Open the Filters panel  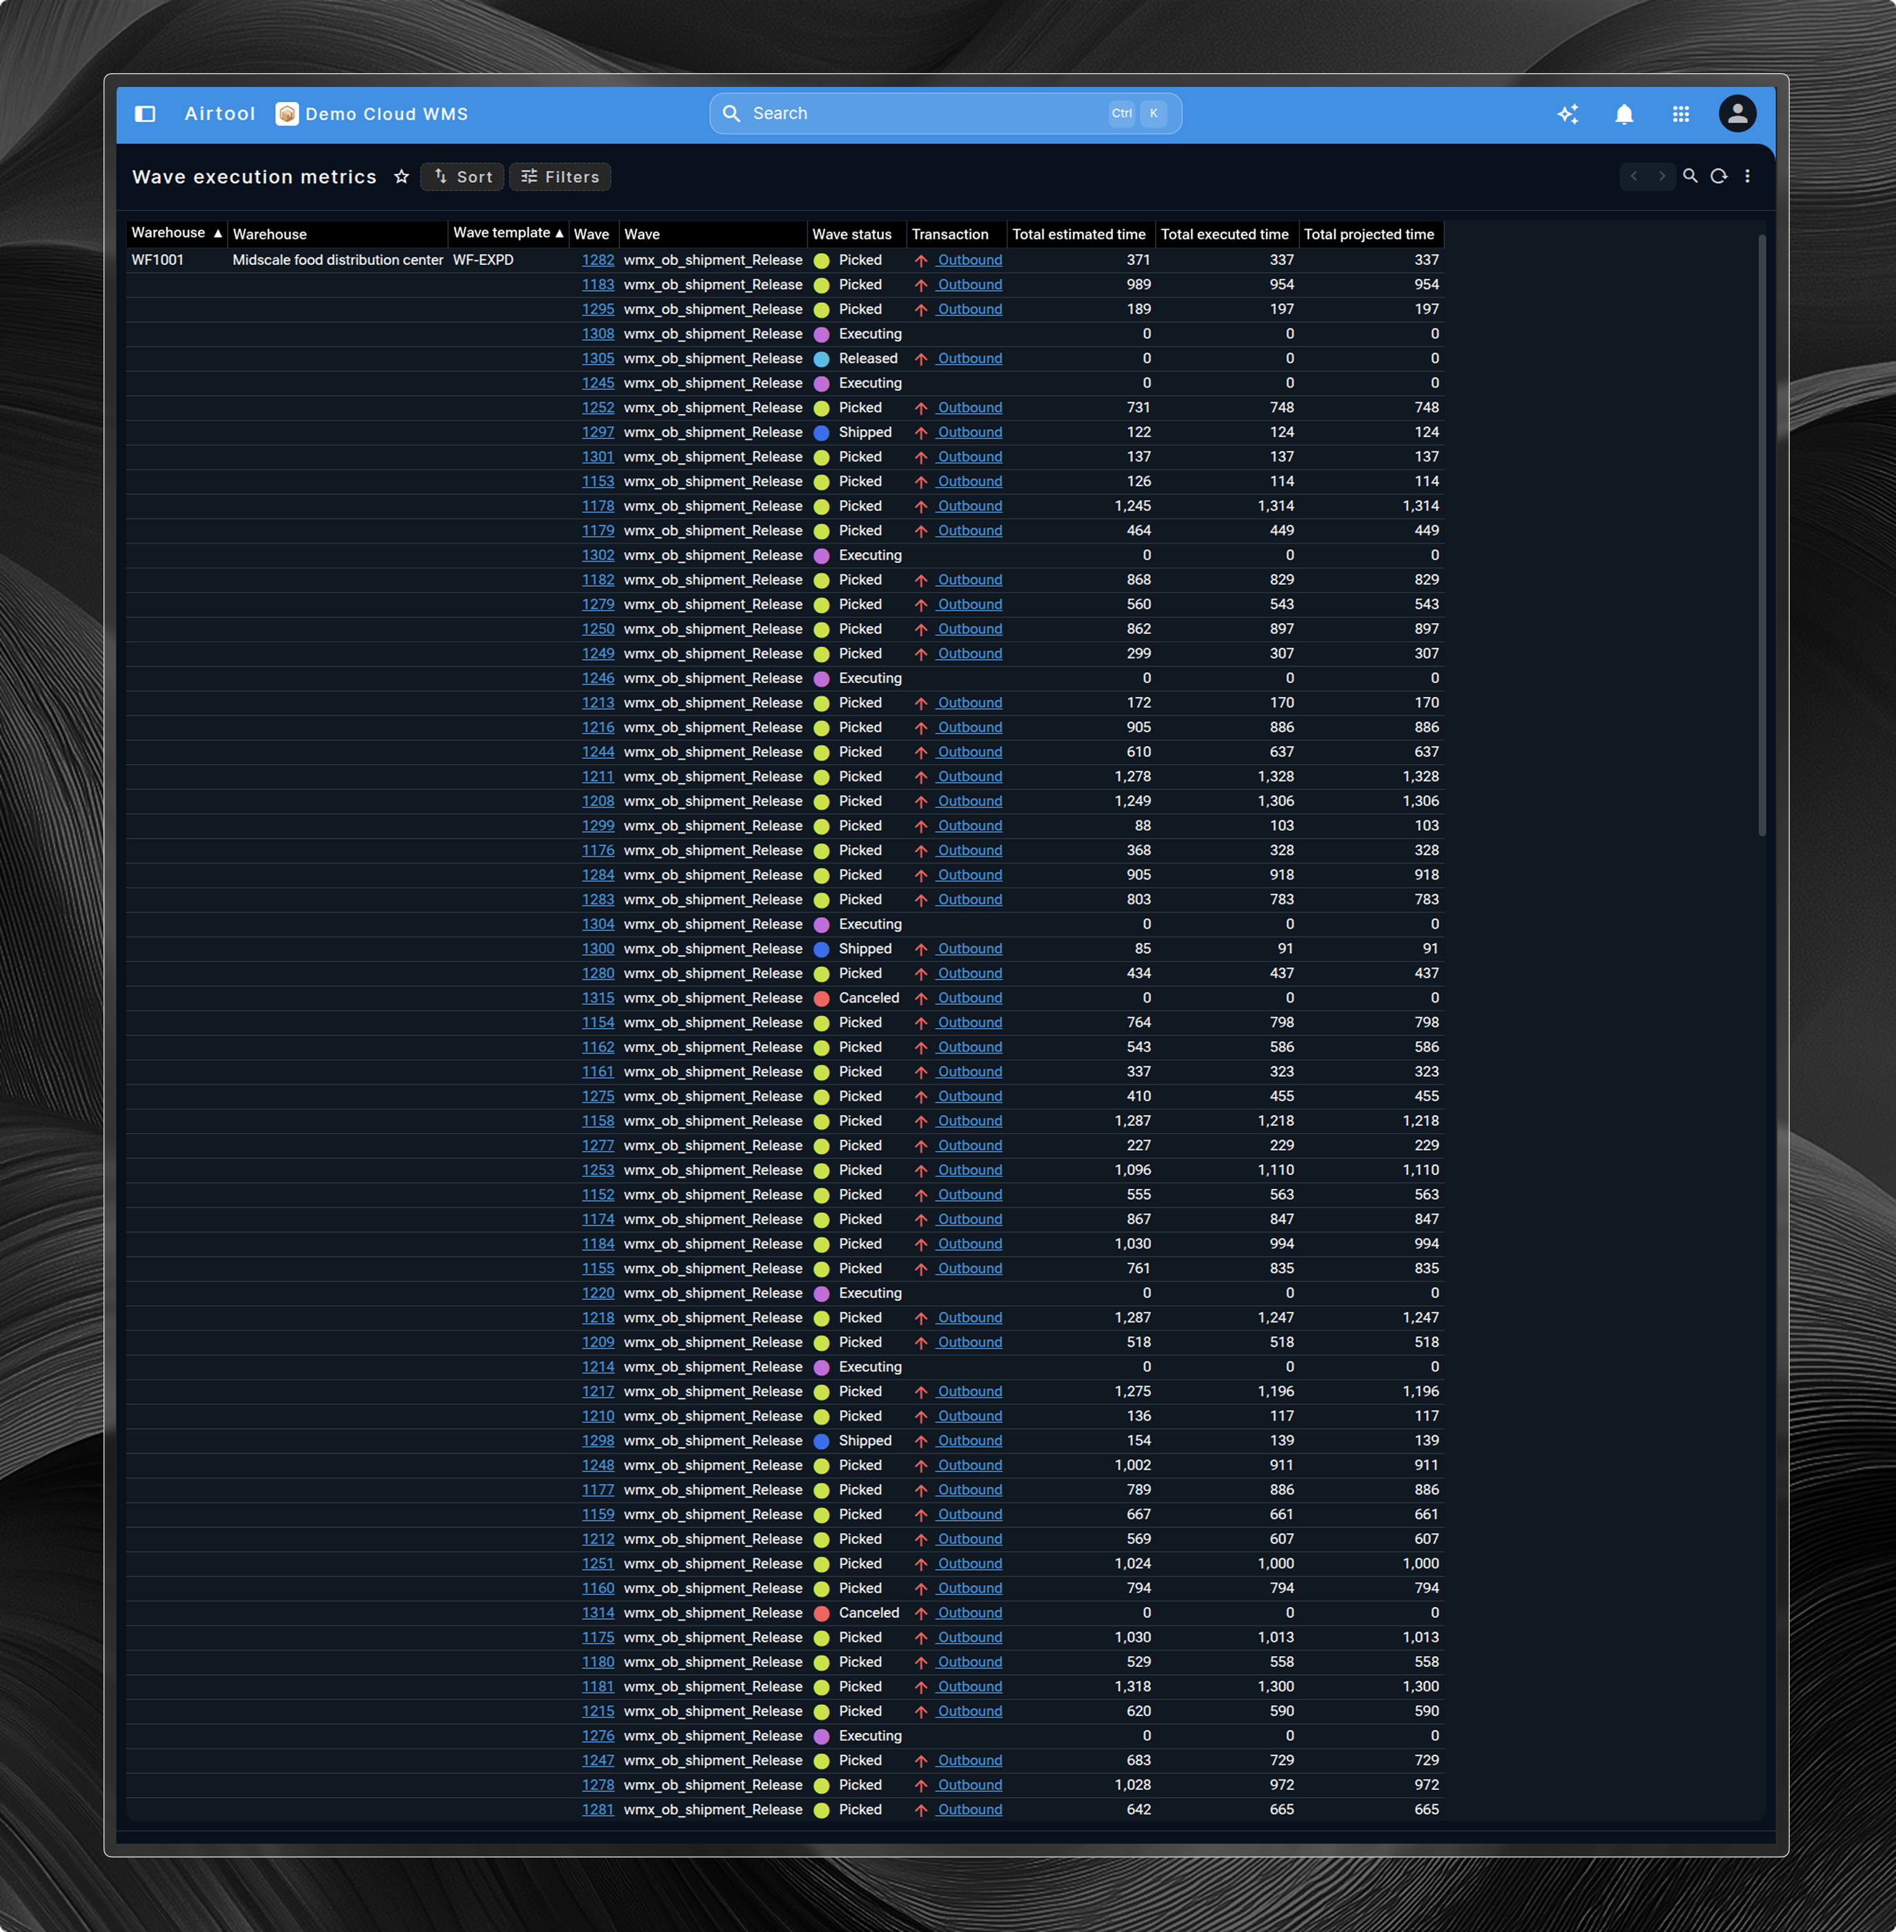[560, 176]
